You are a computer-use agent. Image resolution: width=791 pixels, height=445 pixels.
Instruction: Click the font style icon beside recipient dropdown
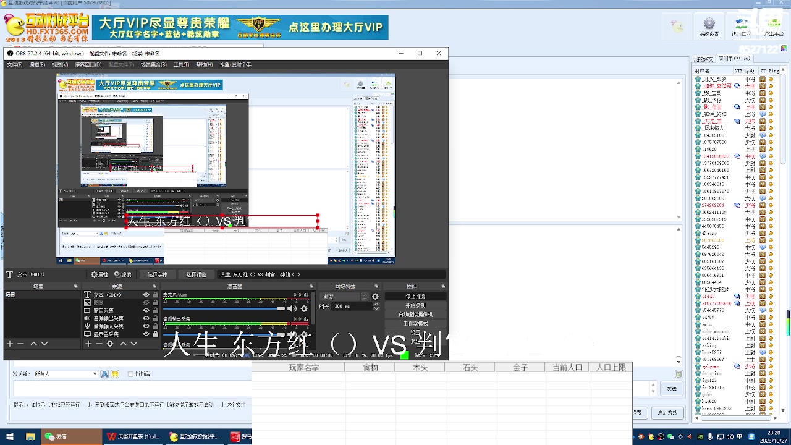tap(105, 374)
